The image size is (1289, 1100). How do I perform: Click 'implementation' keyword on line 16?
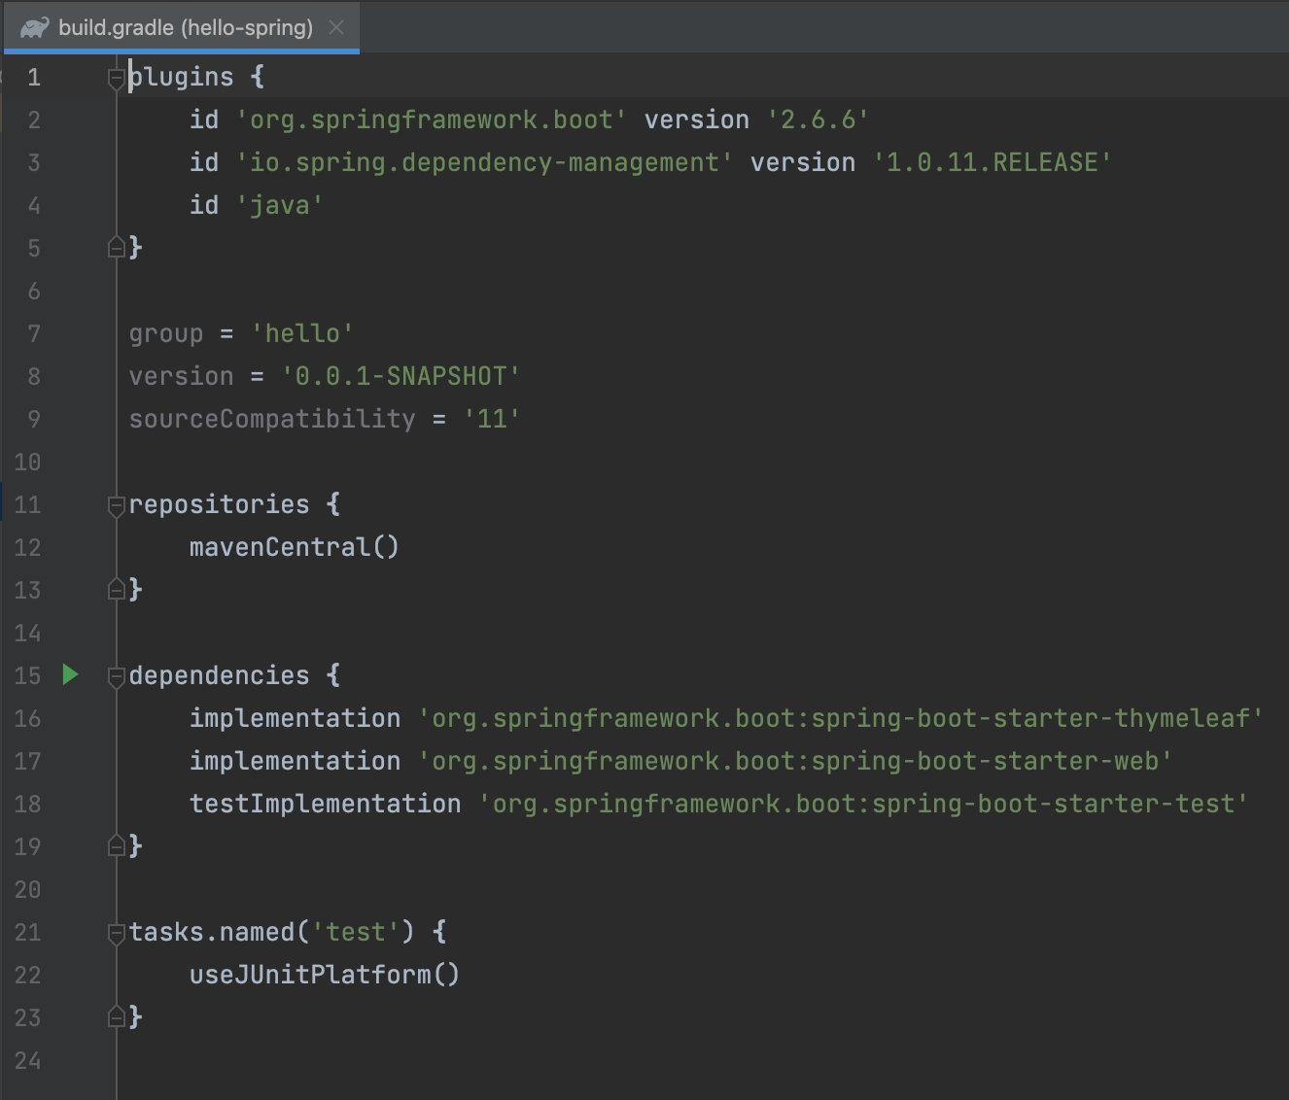point(295,718)
